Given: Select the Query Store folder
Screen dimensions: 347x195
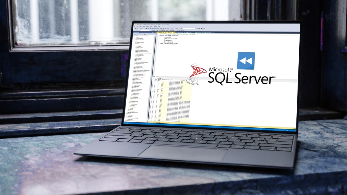Looking at the screenshot, I should pyautogui.click(x=133, y=105).
